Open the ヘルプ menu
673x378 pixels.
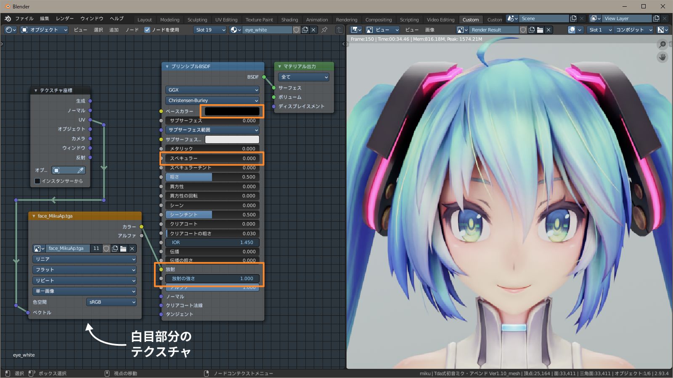click(x=117, y=19)
